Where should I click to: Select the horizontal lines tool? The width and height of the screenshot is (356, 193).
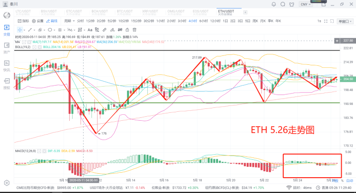coord(60,30)
